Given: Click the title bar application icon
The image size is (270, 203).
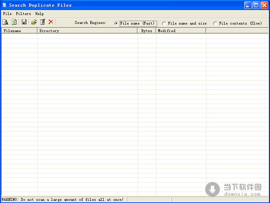Looking at the screenshot, I should click(4, 5).
